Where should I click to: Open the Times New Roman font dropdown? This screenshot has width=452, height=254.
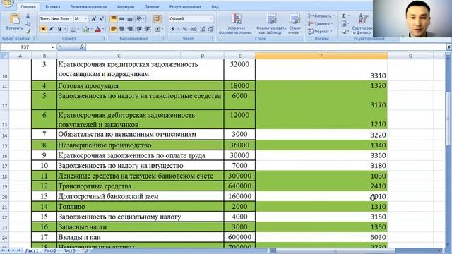point(71,19)
